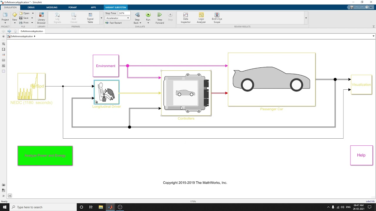Click the Stop Time input field

[124, 13]
